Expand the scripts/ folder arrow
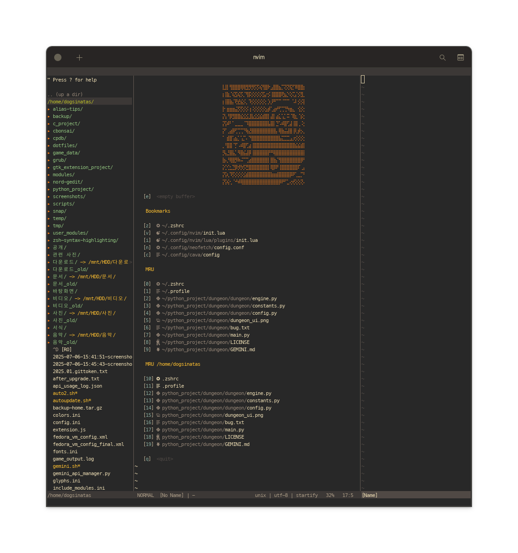The image size is (518, 553). pyautogui.click(x=49, y=204)
